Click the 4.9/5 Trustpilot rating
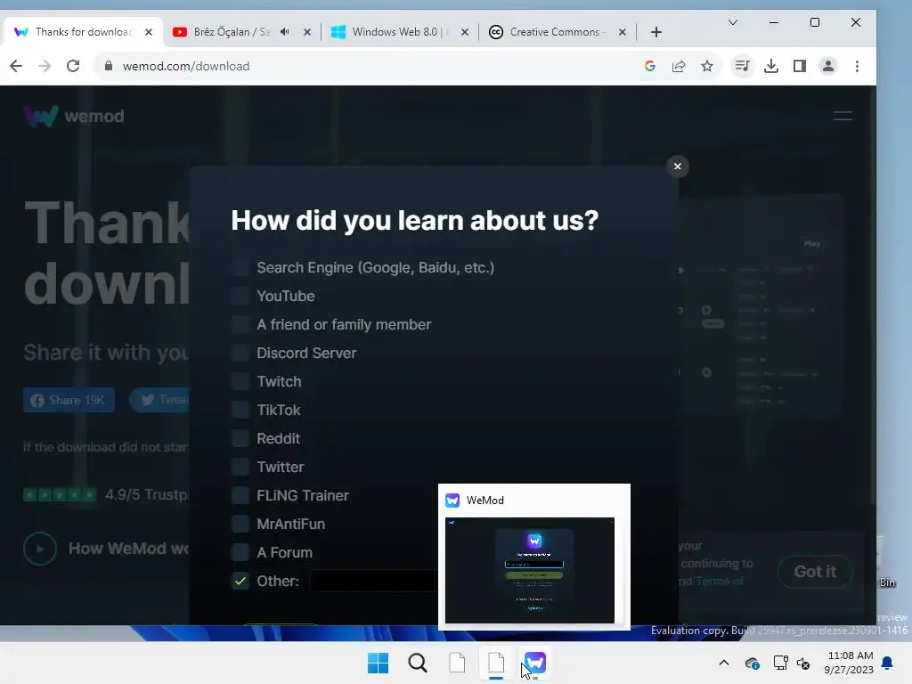 (x=107, y=495)
